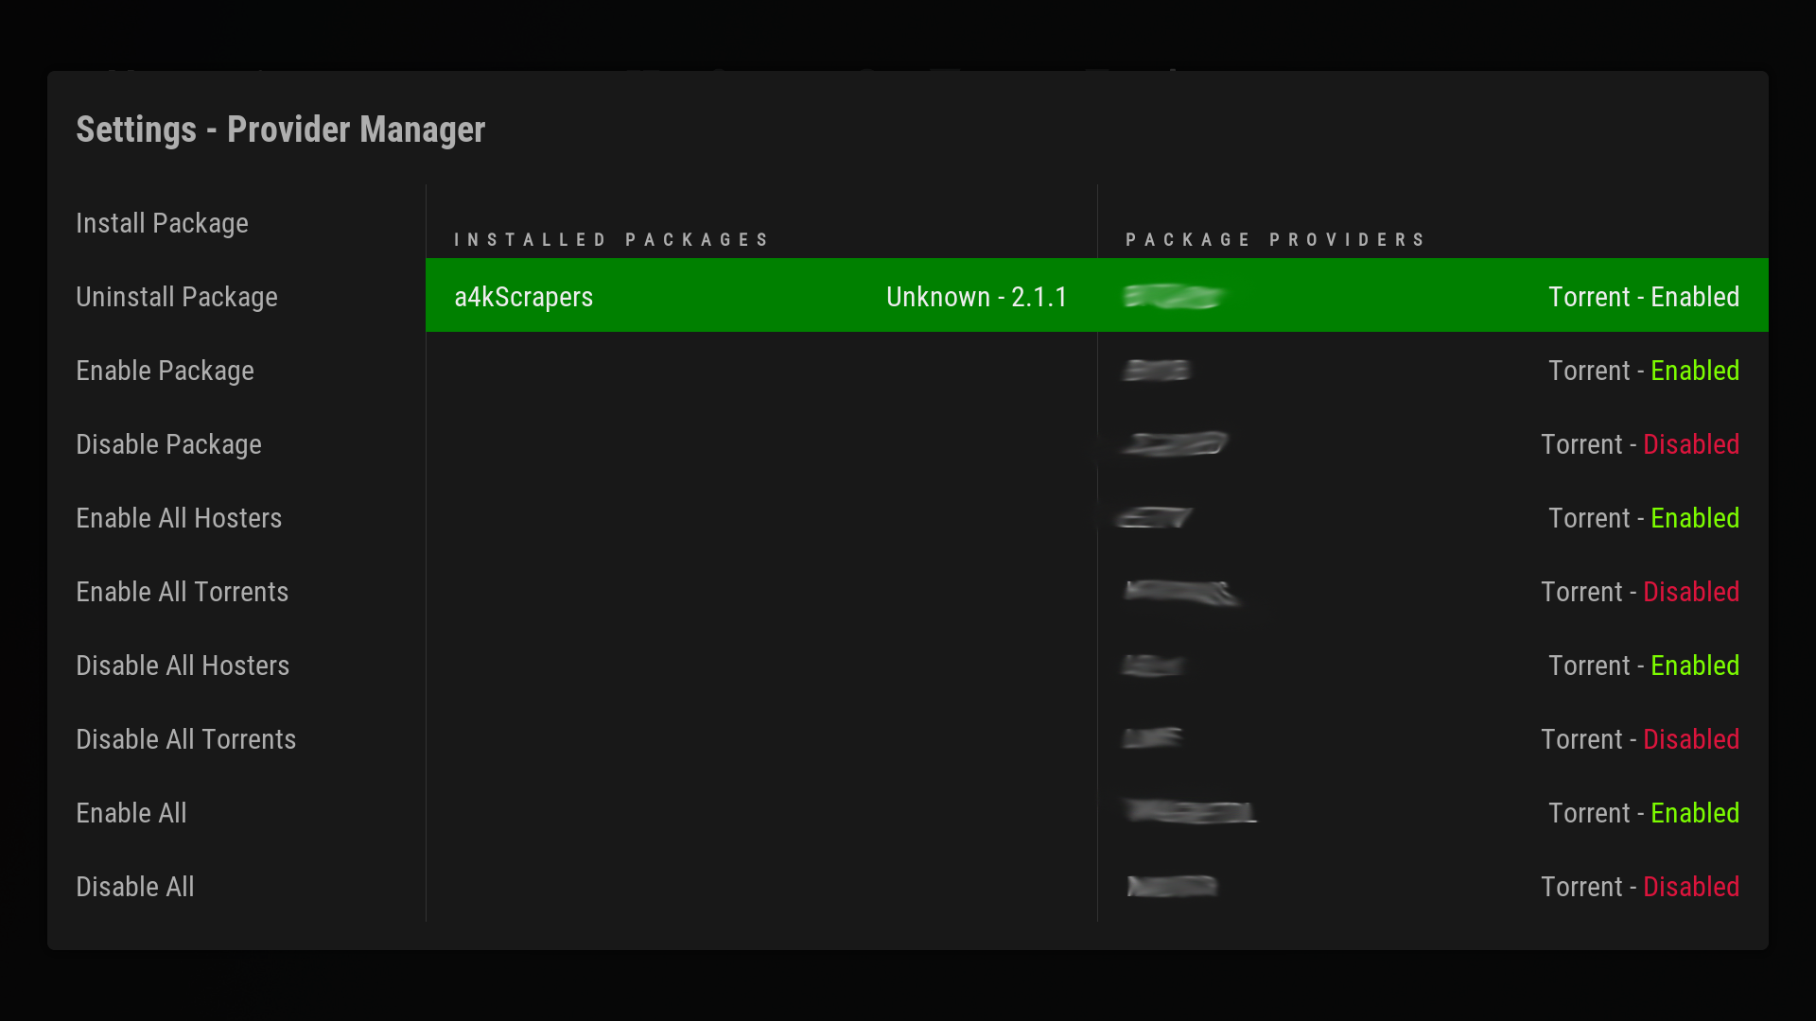Toggle second provider showing Torrent - Enabled

click(x=1432, y=371)
